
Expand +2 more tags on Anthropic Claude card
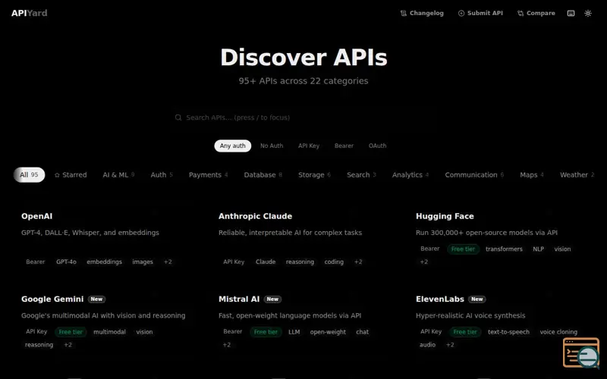[358, 262]
